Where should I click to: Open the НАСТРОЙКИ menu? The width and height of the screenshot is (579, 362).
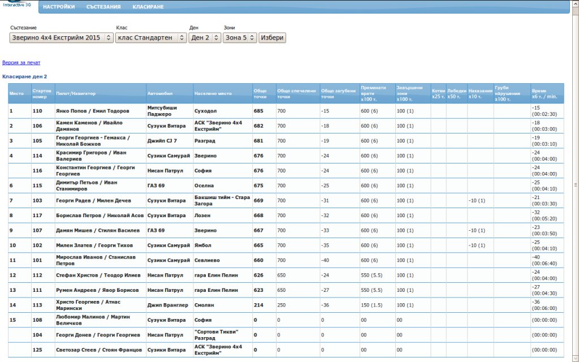(x=59, y=7)
